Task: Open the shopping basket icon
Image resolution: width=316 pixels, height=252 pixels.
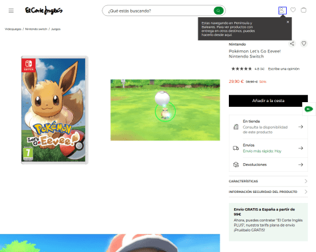Action: click(x=303, y=10)
